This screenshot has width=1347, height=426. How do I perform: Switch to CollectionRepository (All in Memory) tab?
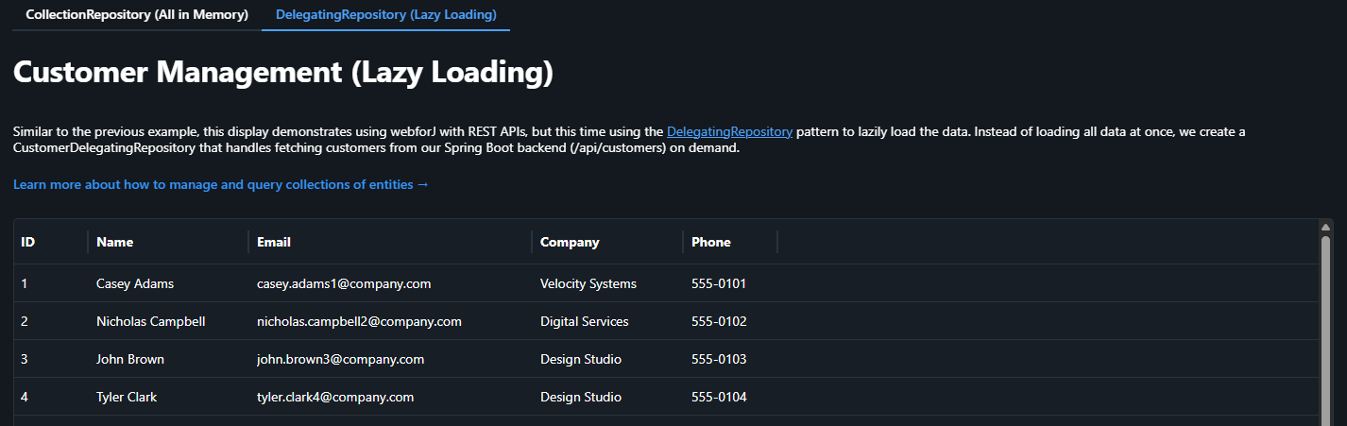pyautogui.click(x=137, y=15)
